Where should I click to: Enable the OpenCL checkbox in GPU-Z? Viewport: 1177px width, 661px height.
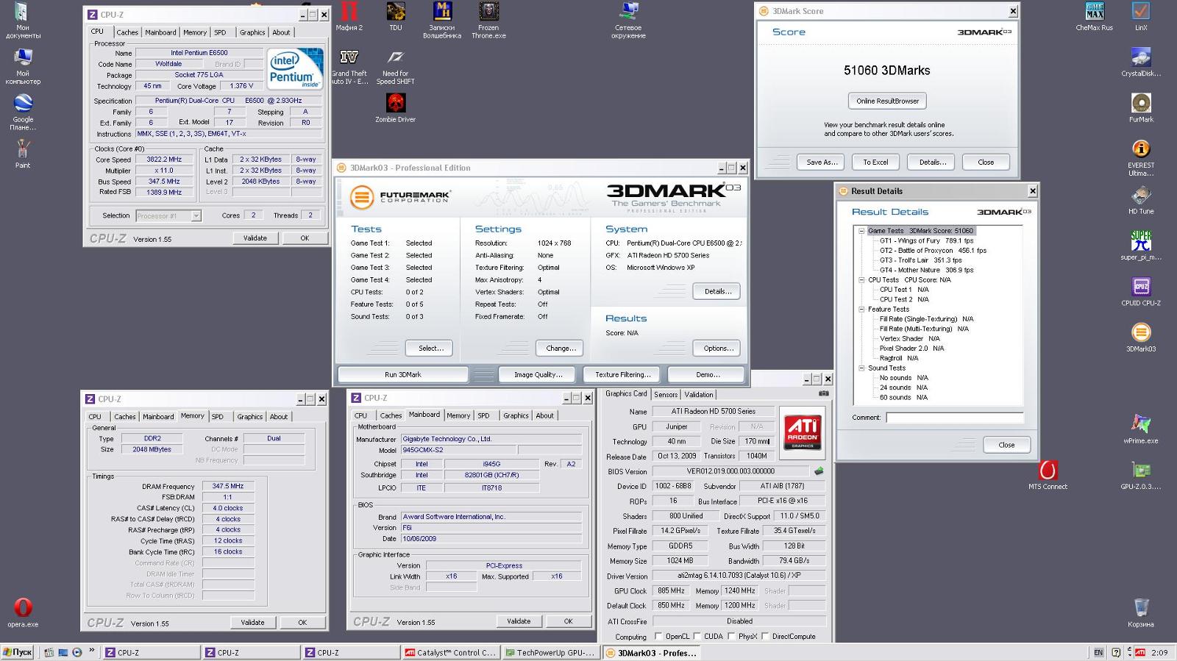click(x=659, y=636)
